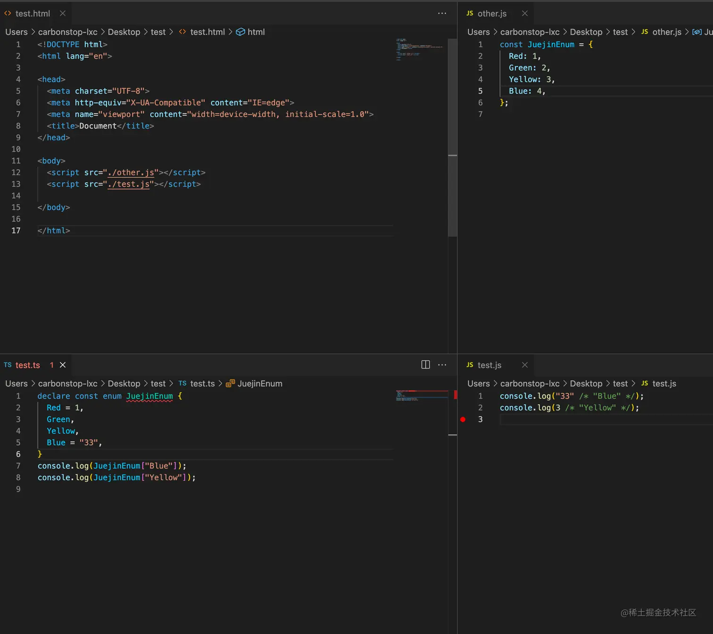Activate the other.js tab
Viewport: 713px width, 634px height.
491,14
